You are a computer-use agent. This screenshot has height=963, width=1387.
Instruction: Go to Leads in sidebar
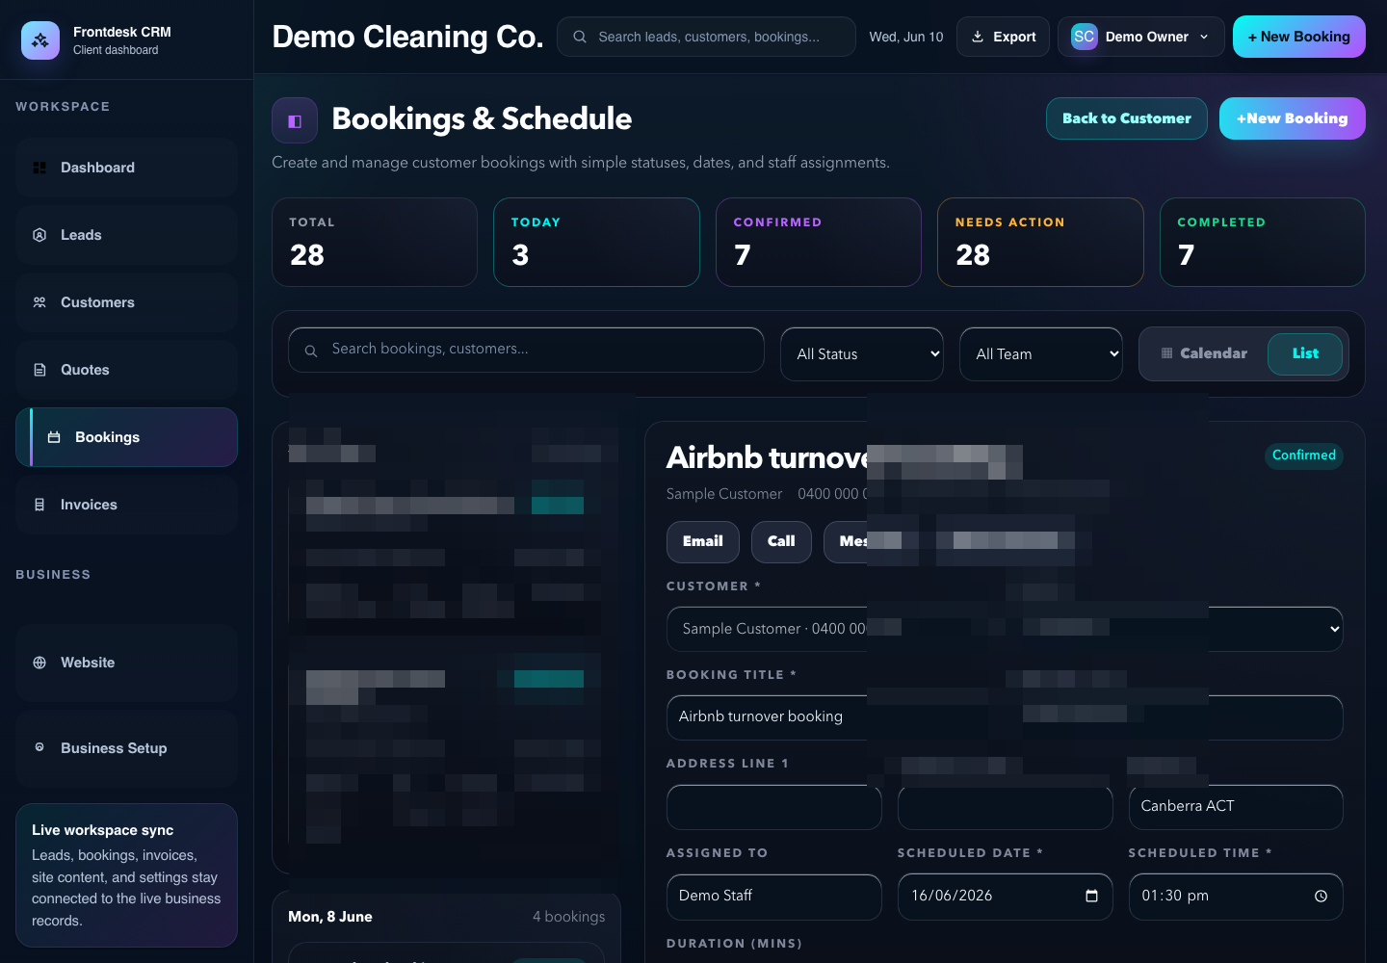pyautogui.click(x=126, y=235)
